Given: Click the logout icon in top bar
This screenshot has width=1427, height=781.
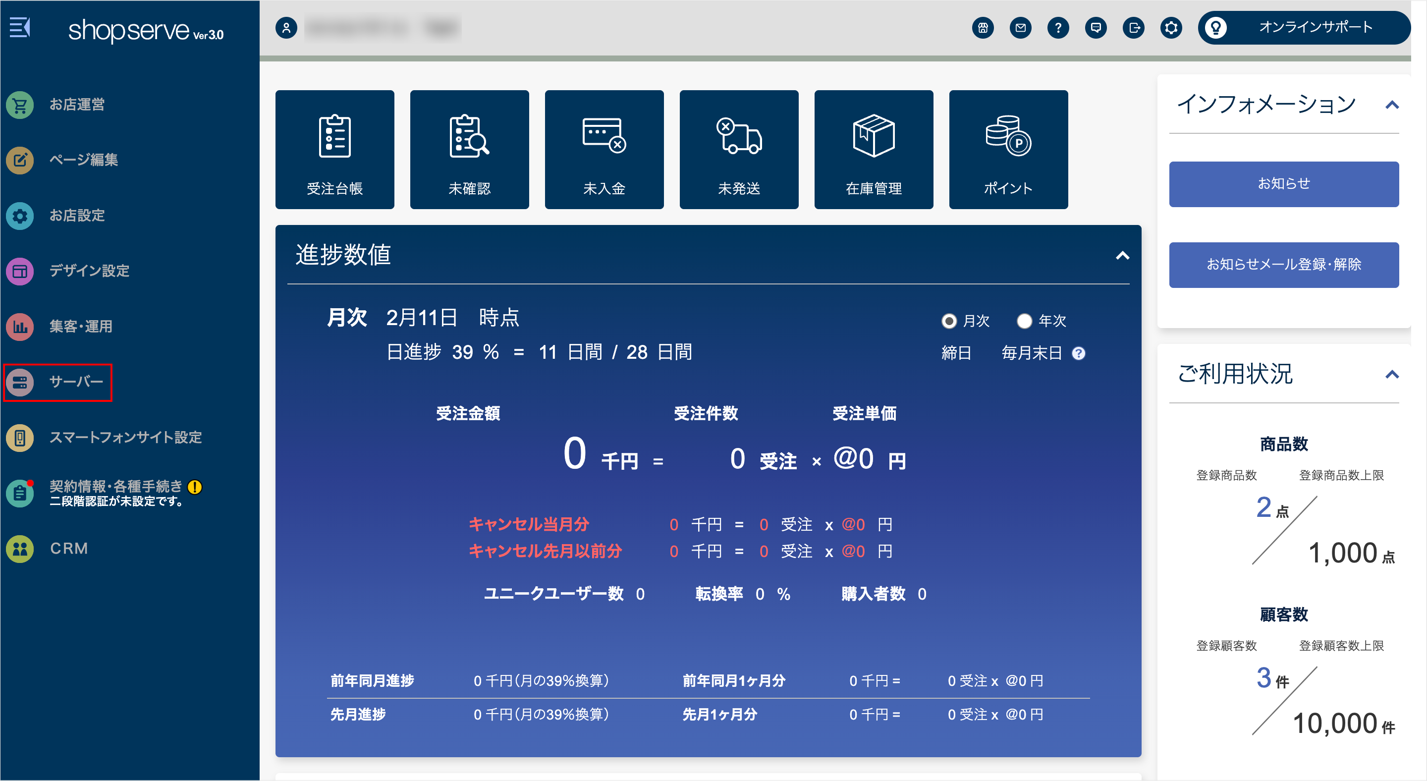Looking at the screenshot, I should (x=1133, y=28).
